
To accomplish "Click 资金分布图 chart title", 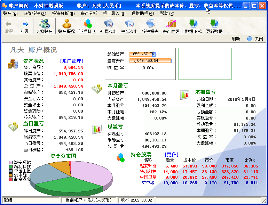I will click(63, 156).
